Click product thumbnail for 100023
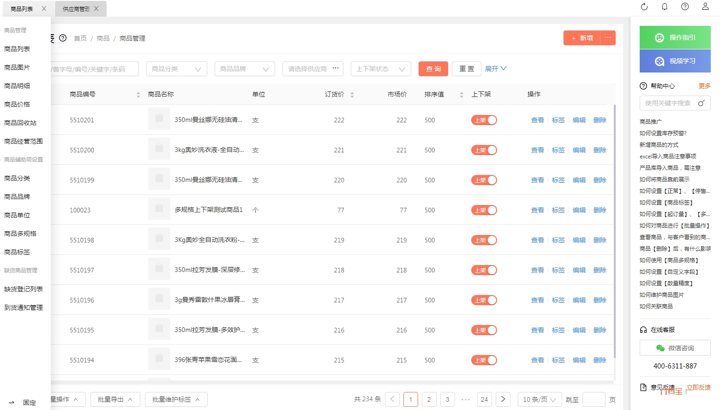 (159, 209)
